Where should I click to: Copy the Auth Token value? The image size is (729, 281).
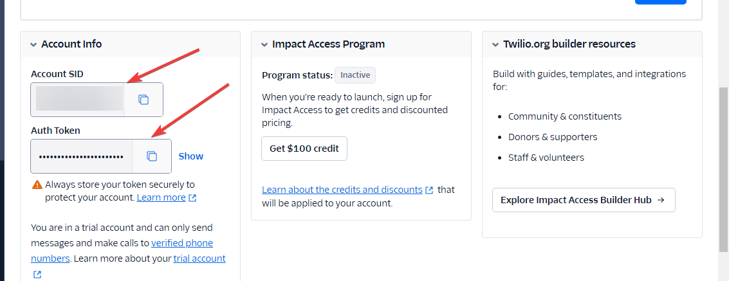click(x=152, y=156)
